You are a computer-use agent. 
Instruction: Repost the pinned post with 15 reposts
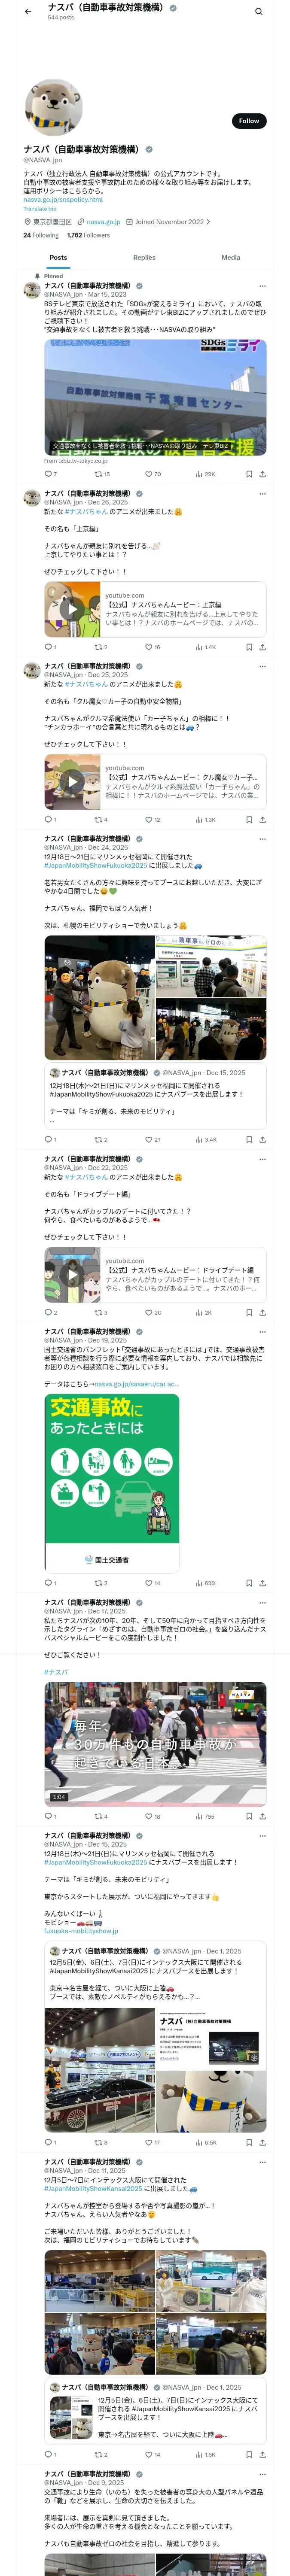pyautogui.click(x=102, y=474)
